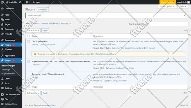View details for Supreme Modules Lite
The height and width of the screenshot is (108, 191).
[x=129, y=68]
